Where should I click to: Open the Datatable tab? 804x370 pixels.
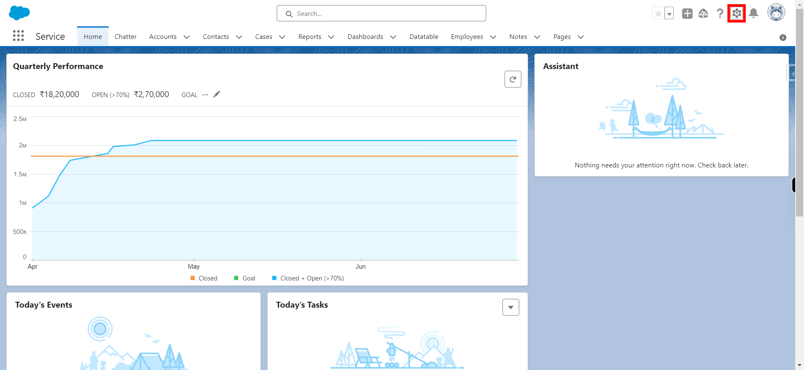pos(424,37)
